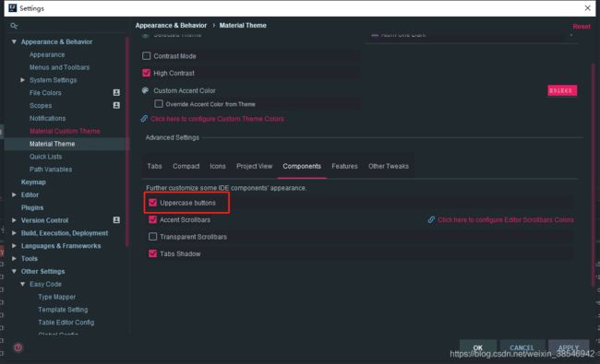Disable Accent Scrollbars checkbox
The image size is (600, 364).
tap(152, 219)
